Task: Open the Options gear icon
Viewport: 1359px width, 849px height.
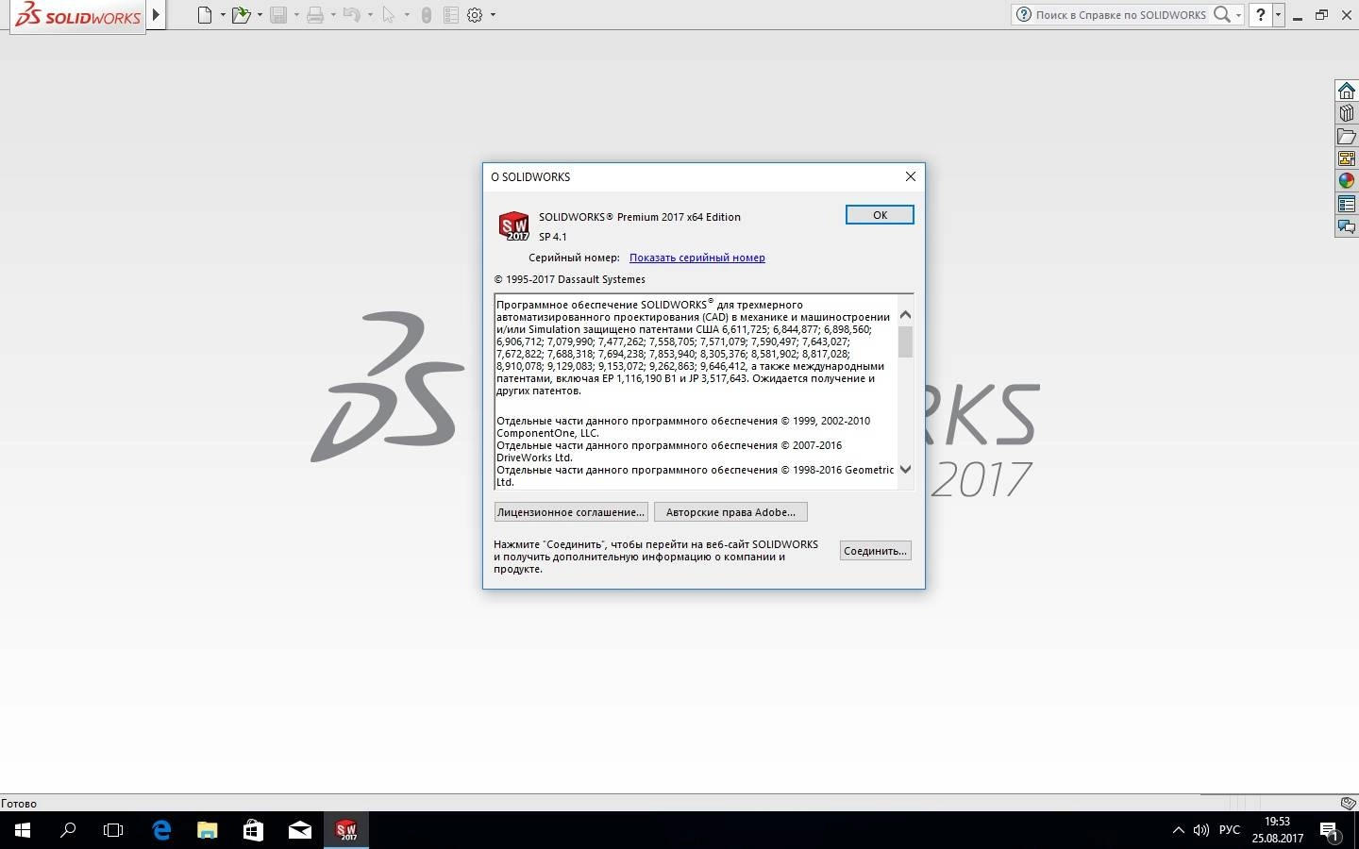Action: click(x=476, y=15)
